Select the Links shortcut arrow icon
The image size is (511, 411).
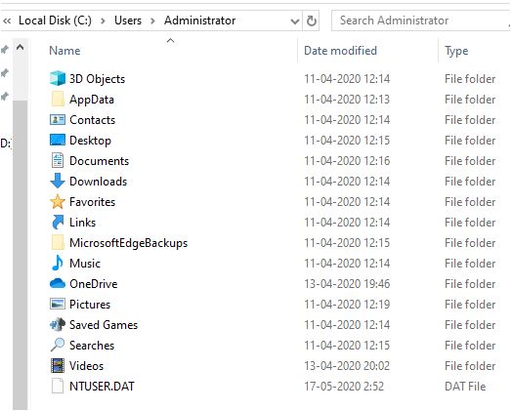[58, 223]
